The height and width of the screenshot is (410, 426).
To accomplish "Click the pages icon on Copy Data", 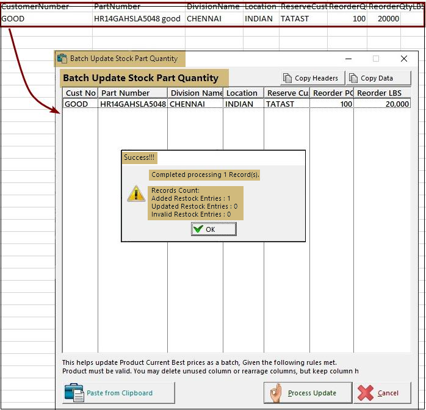I will click(353, 78).
